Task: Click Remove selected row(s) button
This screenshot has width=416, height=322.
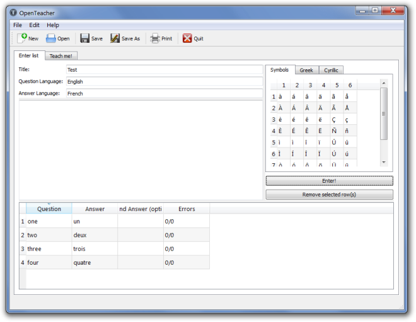Action: tap(329, 195)
